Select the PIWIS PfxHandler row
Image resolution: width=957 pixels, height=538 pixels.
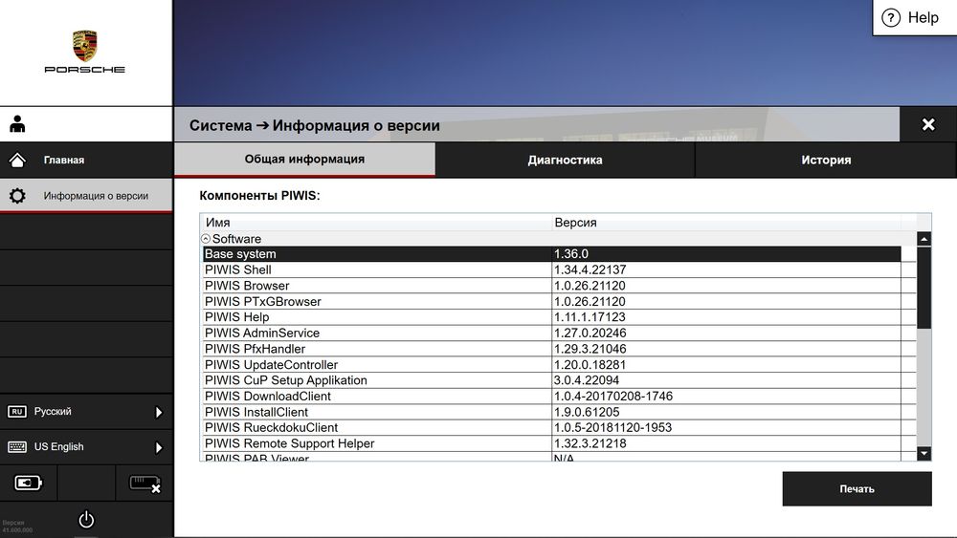(552, 349)
